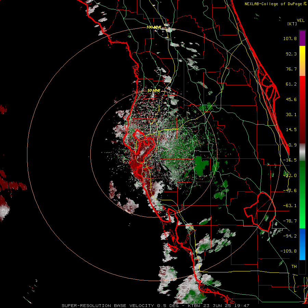308x308 pixels.
Task: Click the NEXLAB-College of DuPage watermark text
Action: pyautogui.click(x=275, y=4)
